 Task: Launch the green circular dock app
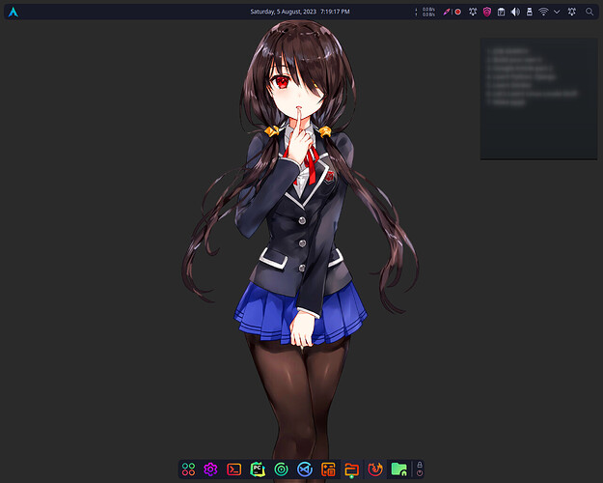click(x=281, y=469)
